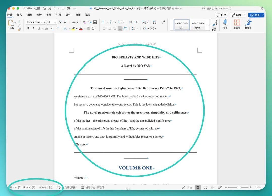Screen dimensions: 272x196
Task: Toggle superscript formatting
Action: point(57,29)
